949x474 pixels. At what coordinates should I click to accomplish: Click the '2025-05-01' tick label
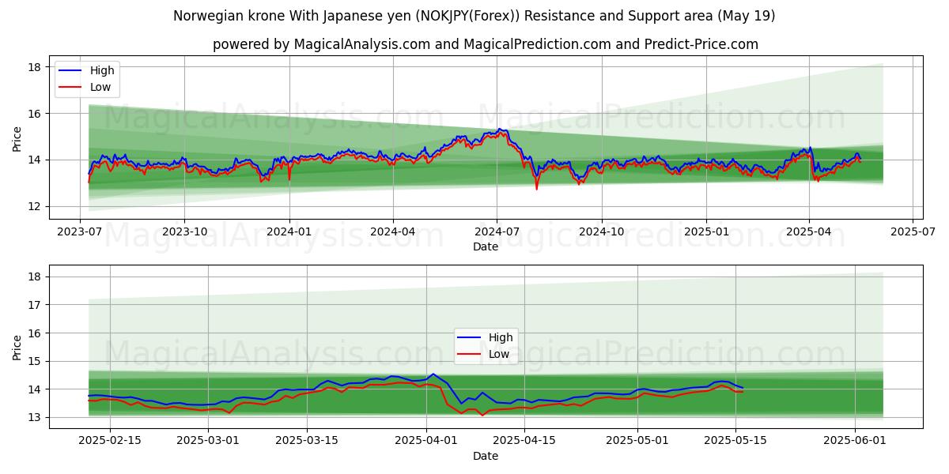point(637,442)
